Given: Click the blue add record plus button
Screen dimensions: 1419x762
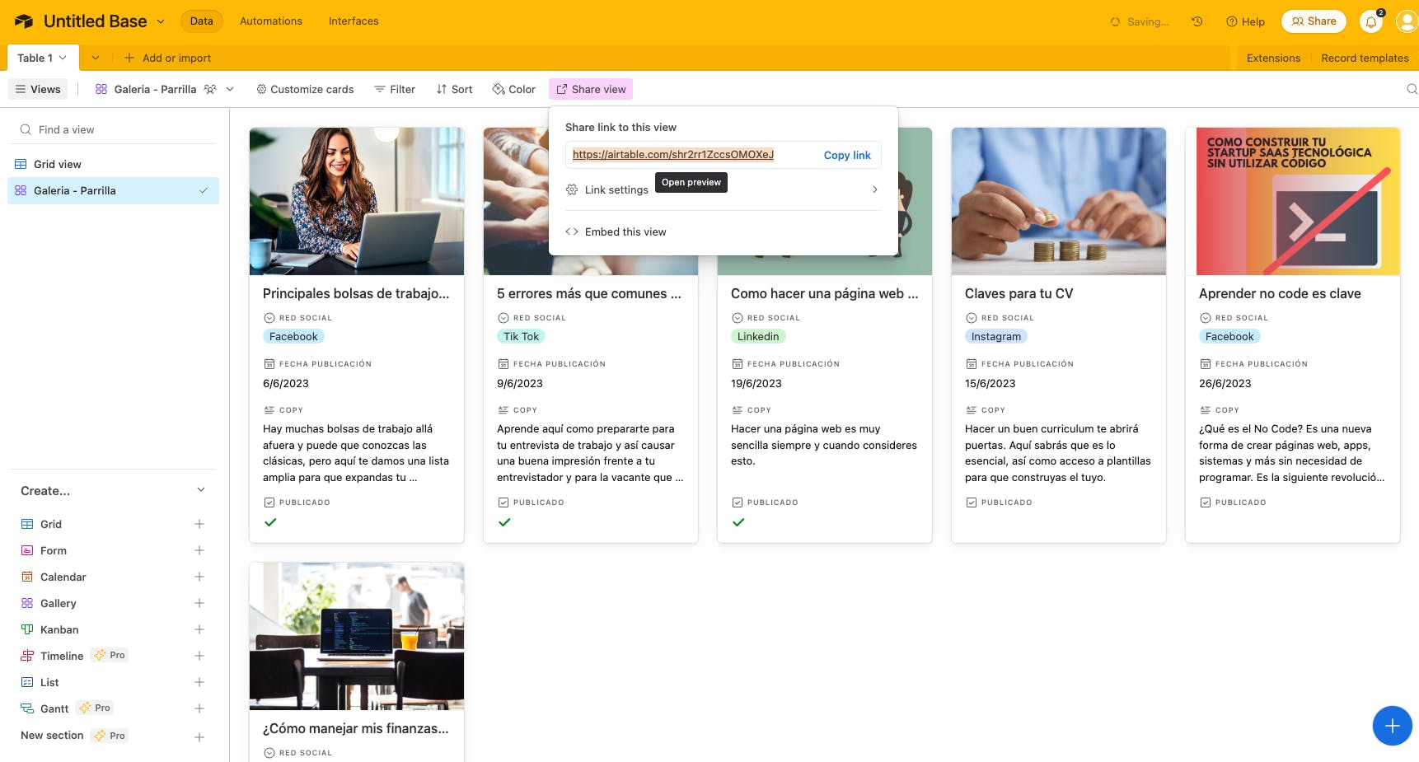Looking at the screenshot, I should [1392, 726].
